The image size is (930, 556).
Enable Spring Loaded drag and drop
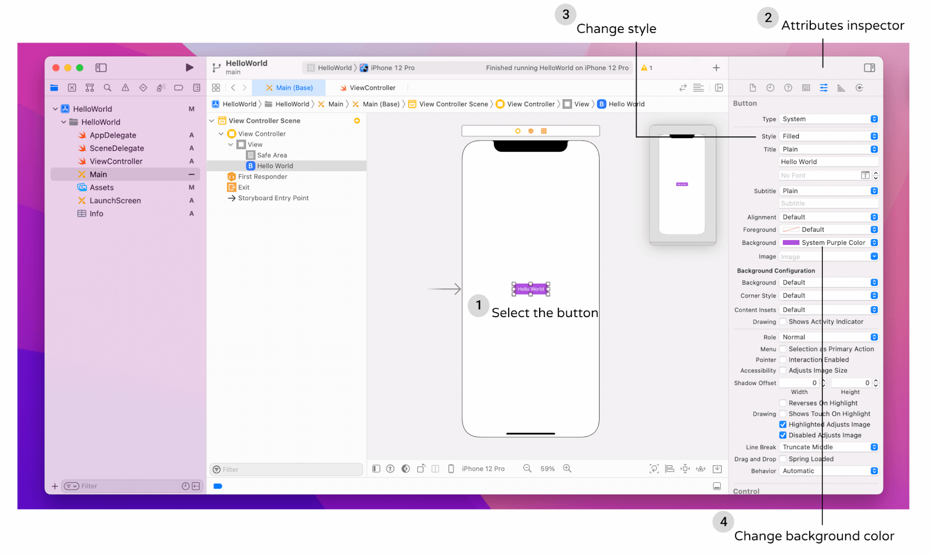(x=783, y=459)
